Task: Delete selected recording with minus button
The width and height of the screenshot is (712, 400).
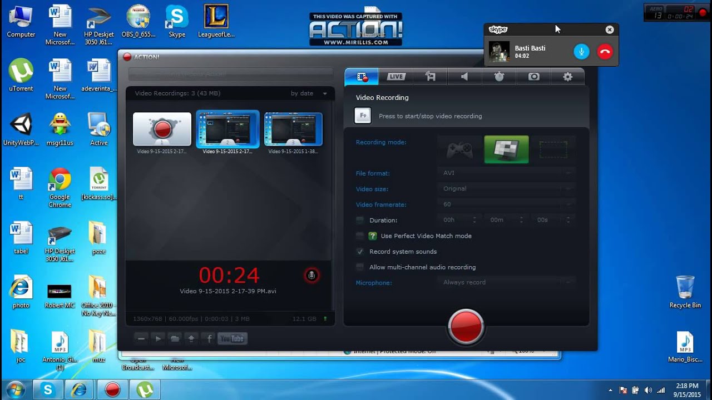Action: pyautogui.click(x=141, y=338)
